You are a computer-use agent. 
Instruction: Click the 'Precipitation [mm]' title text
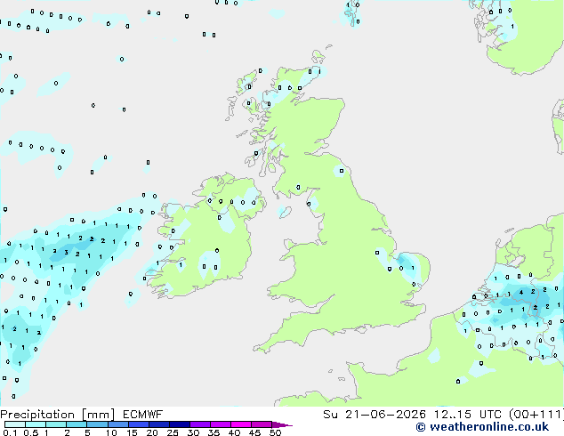pos(58,415)
